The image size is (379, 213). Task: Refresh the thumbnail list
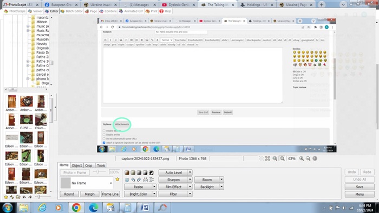[12, 197]
